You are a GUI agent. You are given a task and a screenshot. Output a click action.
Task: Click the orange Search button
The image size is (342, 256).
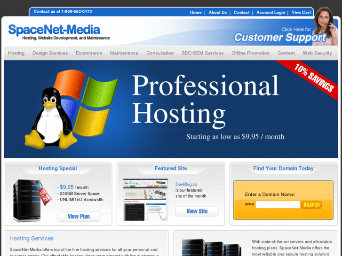(311, 205)
